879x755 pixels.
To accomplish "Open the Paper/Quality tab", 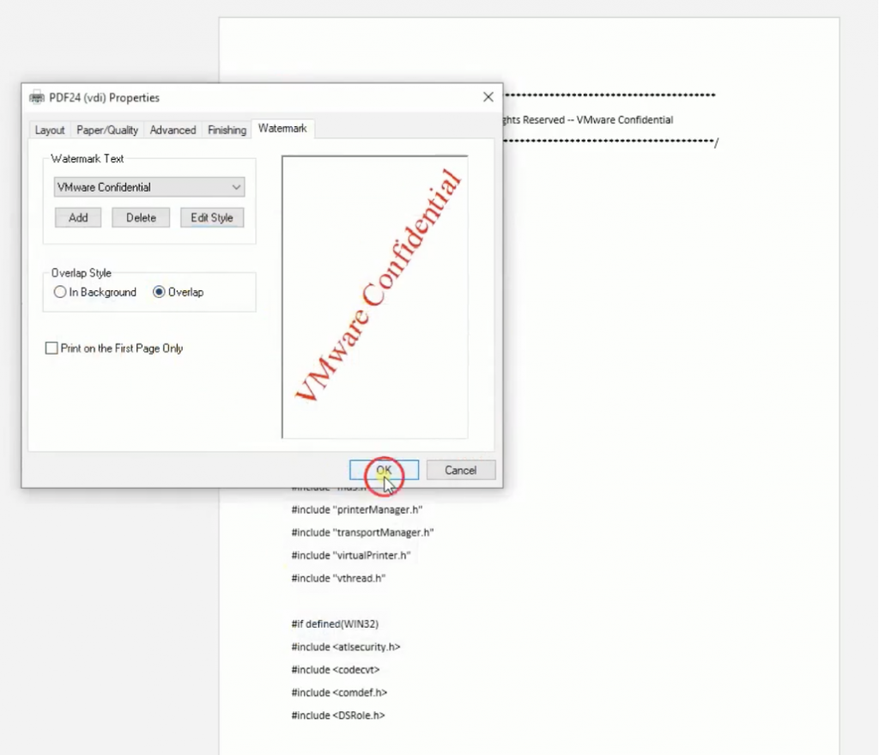I will [x=107, y=130].
